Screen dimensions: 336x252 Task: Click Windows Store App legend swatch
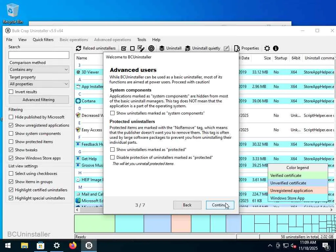(298, 198)
